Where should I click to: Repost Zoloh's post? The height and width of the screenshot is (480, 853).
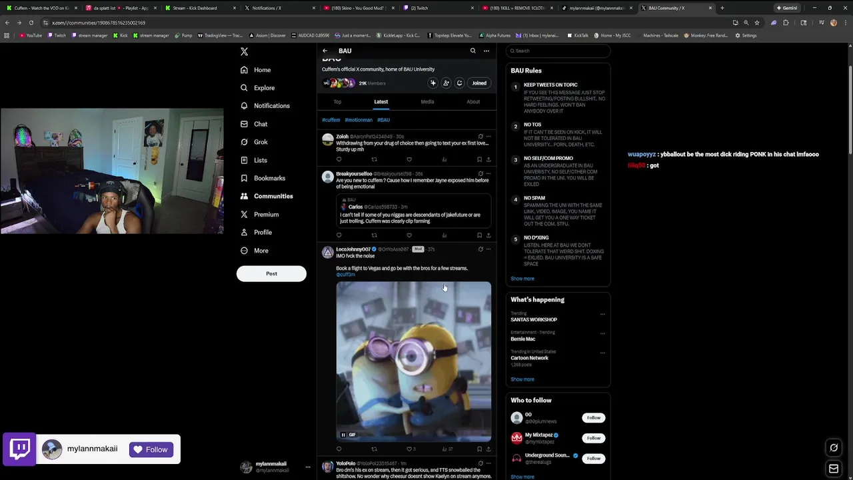click(x=374, y=160)
